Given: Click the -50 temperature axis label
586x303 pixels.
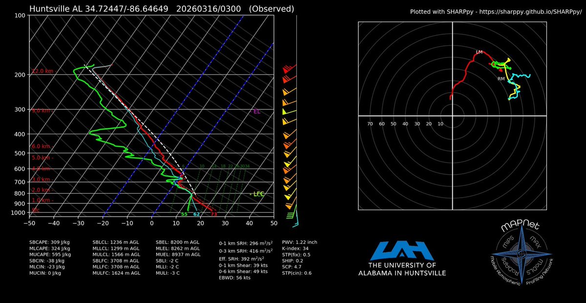Looking at the screenshot, I should [29, 223].
